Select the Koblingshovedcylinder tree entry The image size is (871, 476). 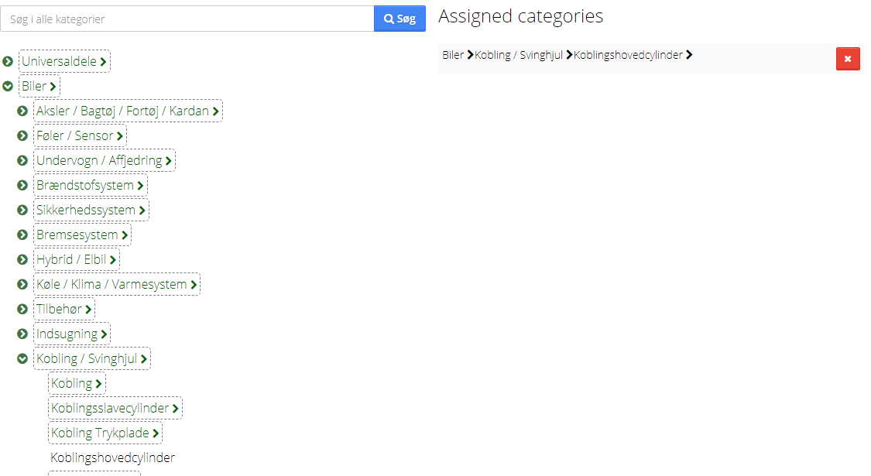click(x=113, y=457)
